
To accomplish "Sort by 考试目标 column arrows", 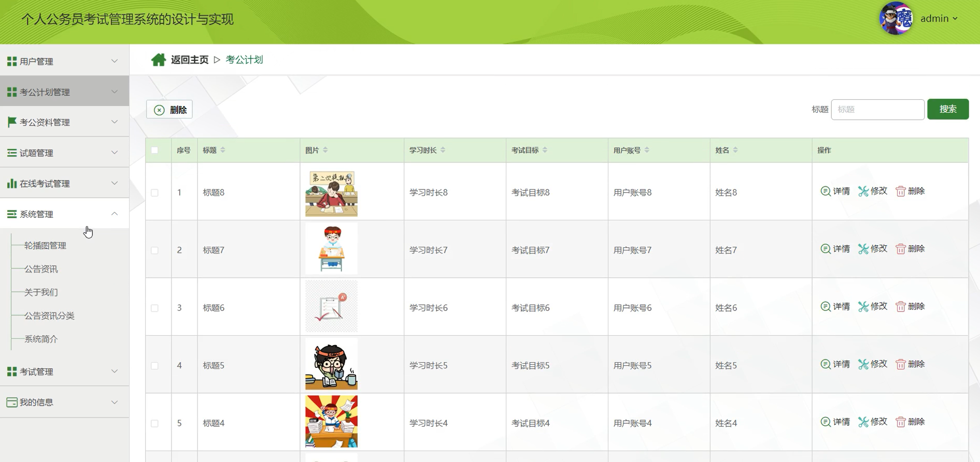I will pyautogui.click(x=545, y=150).
